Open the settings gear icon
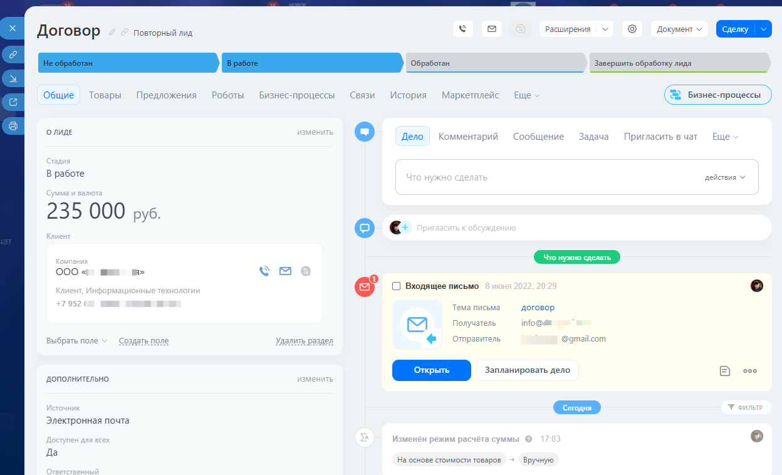 632,29
